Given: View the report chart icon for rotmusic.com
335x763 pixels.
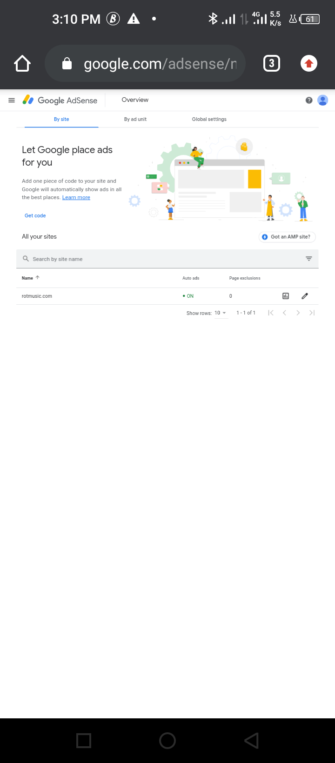Looking at the screenshot, I should point(286,296).
